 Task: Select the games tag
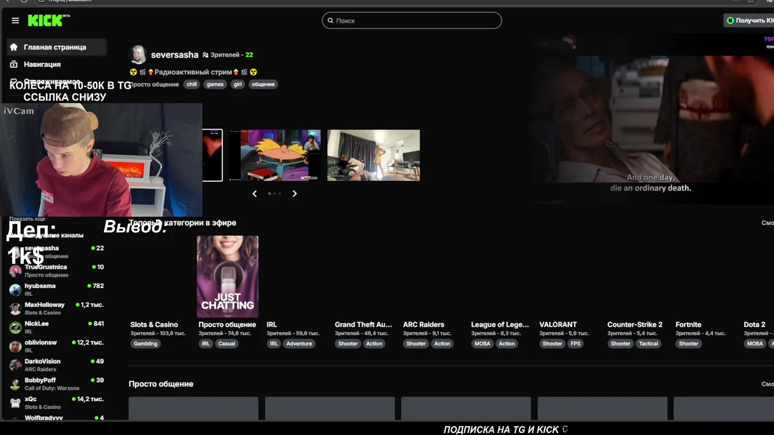coord(215,85)
